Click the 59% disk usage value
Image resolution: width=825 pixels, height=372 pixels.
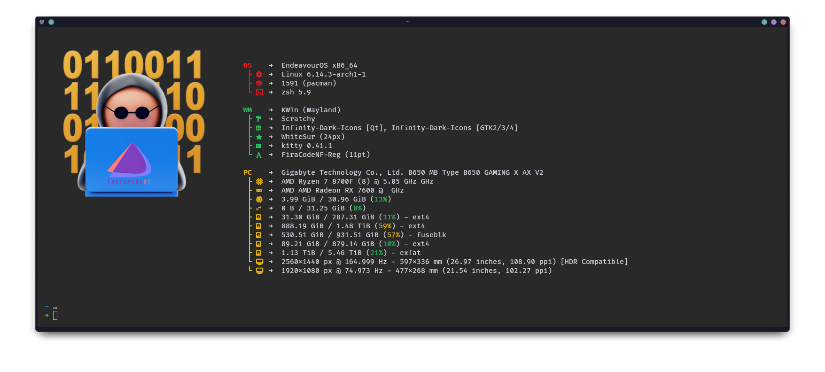[385, 226]
